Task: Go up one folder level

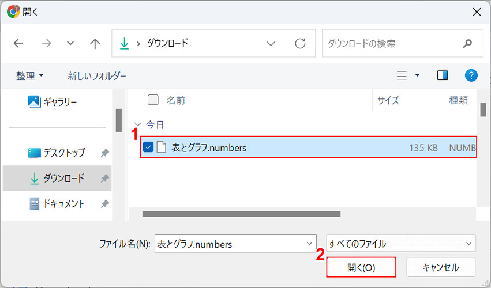Action: coord(95,43)
